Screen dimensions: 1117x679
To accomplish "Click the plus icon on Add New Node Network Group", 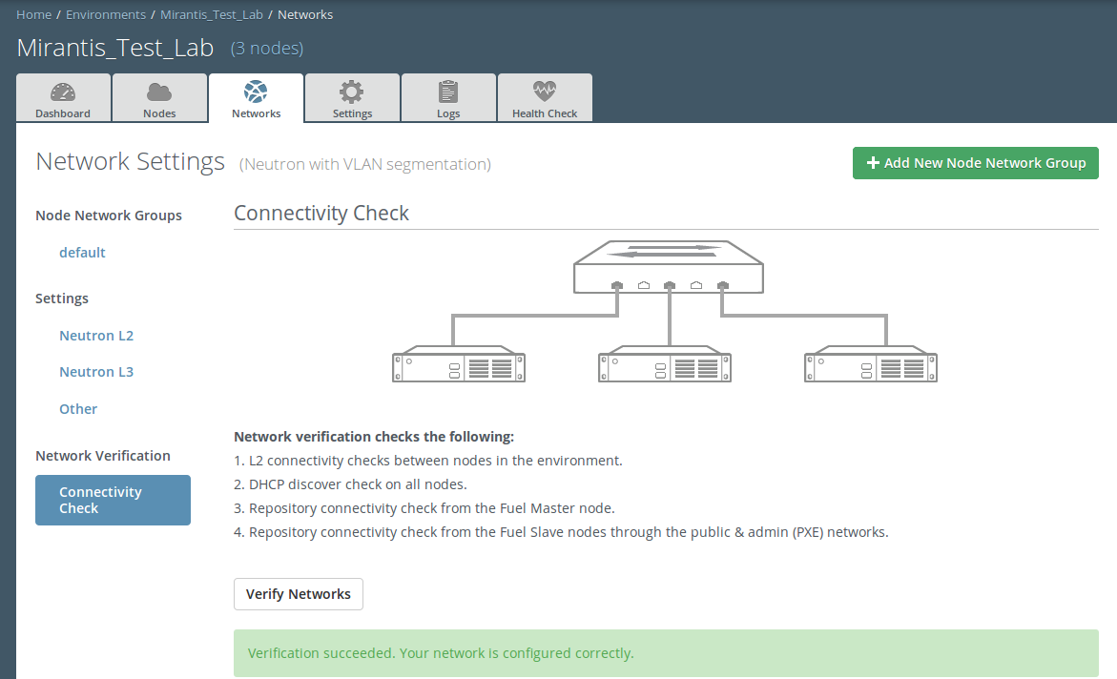I will [x=873, y=163].
